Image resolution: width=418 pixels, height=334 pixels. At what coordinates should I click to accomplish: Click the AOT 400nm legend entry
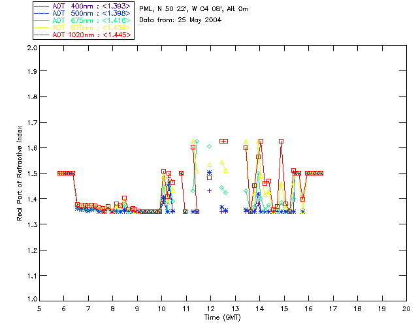(x=82, y=6)
